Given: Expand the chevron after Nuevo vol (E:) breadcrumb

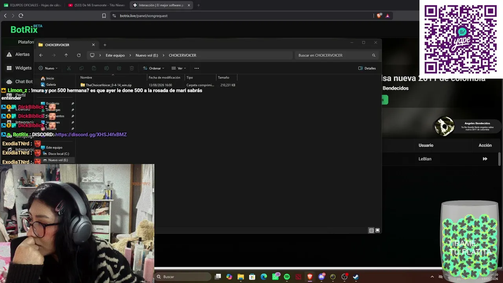Looking at the screenshot, I should coord(163,55).
